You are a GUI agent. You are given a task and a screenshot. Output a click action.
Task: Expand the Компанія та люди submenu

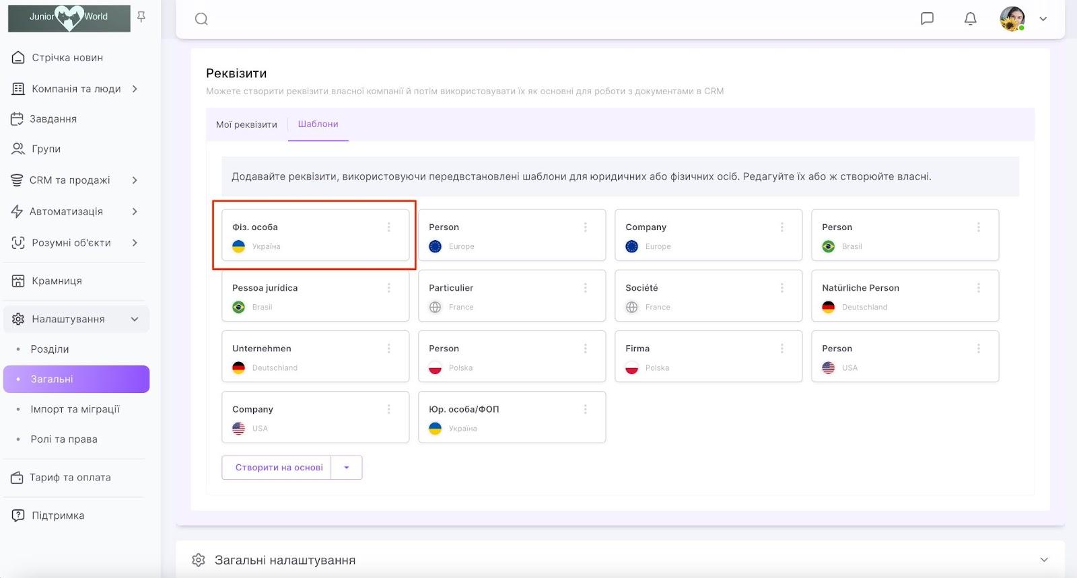coord(135,89)
